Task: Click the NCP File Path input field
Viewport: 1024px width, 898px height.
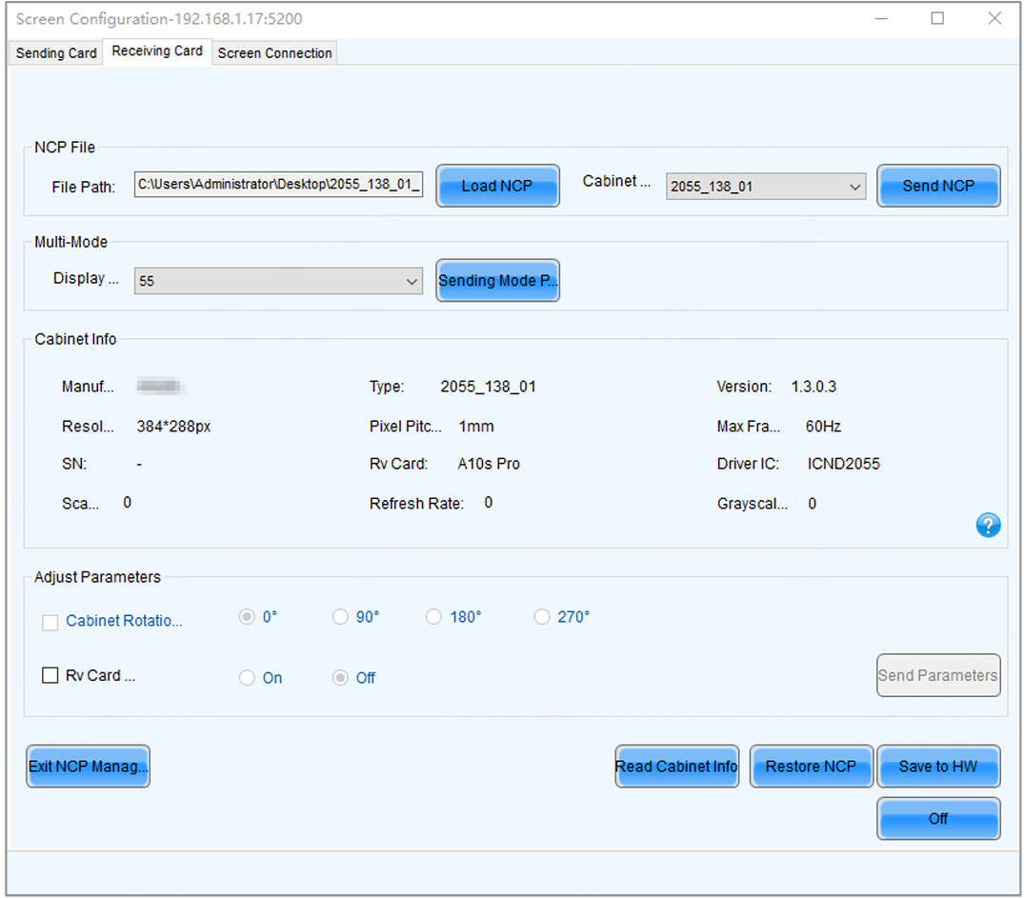Action: click(x=278, y=186)
